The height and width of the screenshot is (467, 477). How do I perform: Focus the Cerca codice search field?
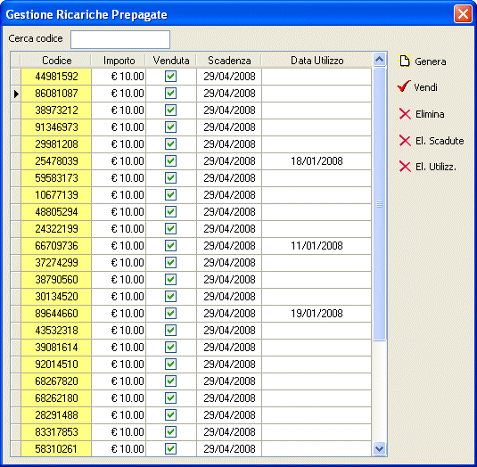coord(120,39)
